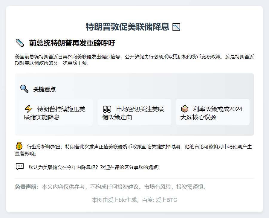Click the speech bubble icon before the question
Viewport: 269px width, 218px height.
(20, 167)
